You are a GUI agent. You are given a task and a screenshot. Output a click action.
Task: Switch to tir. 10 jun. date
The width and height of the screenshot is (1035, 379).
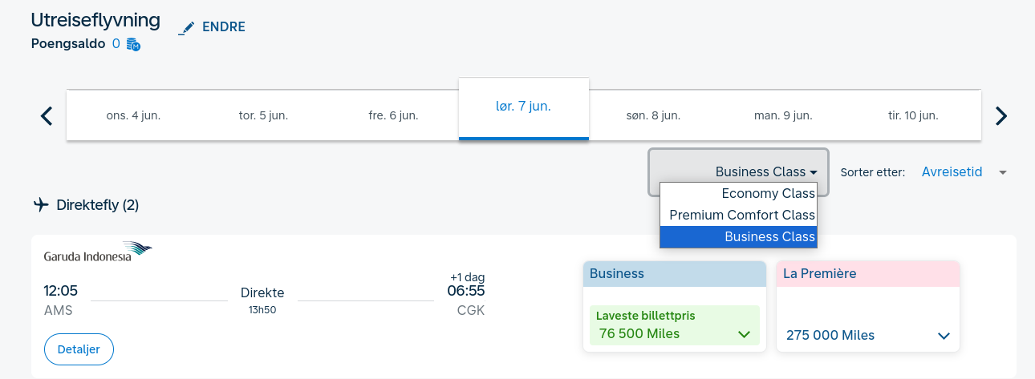click(913, 115)
